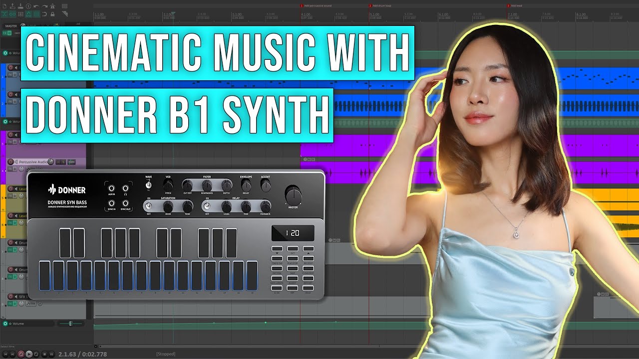
Task: Click the transport stop button
Action: tap(44, 354)
